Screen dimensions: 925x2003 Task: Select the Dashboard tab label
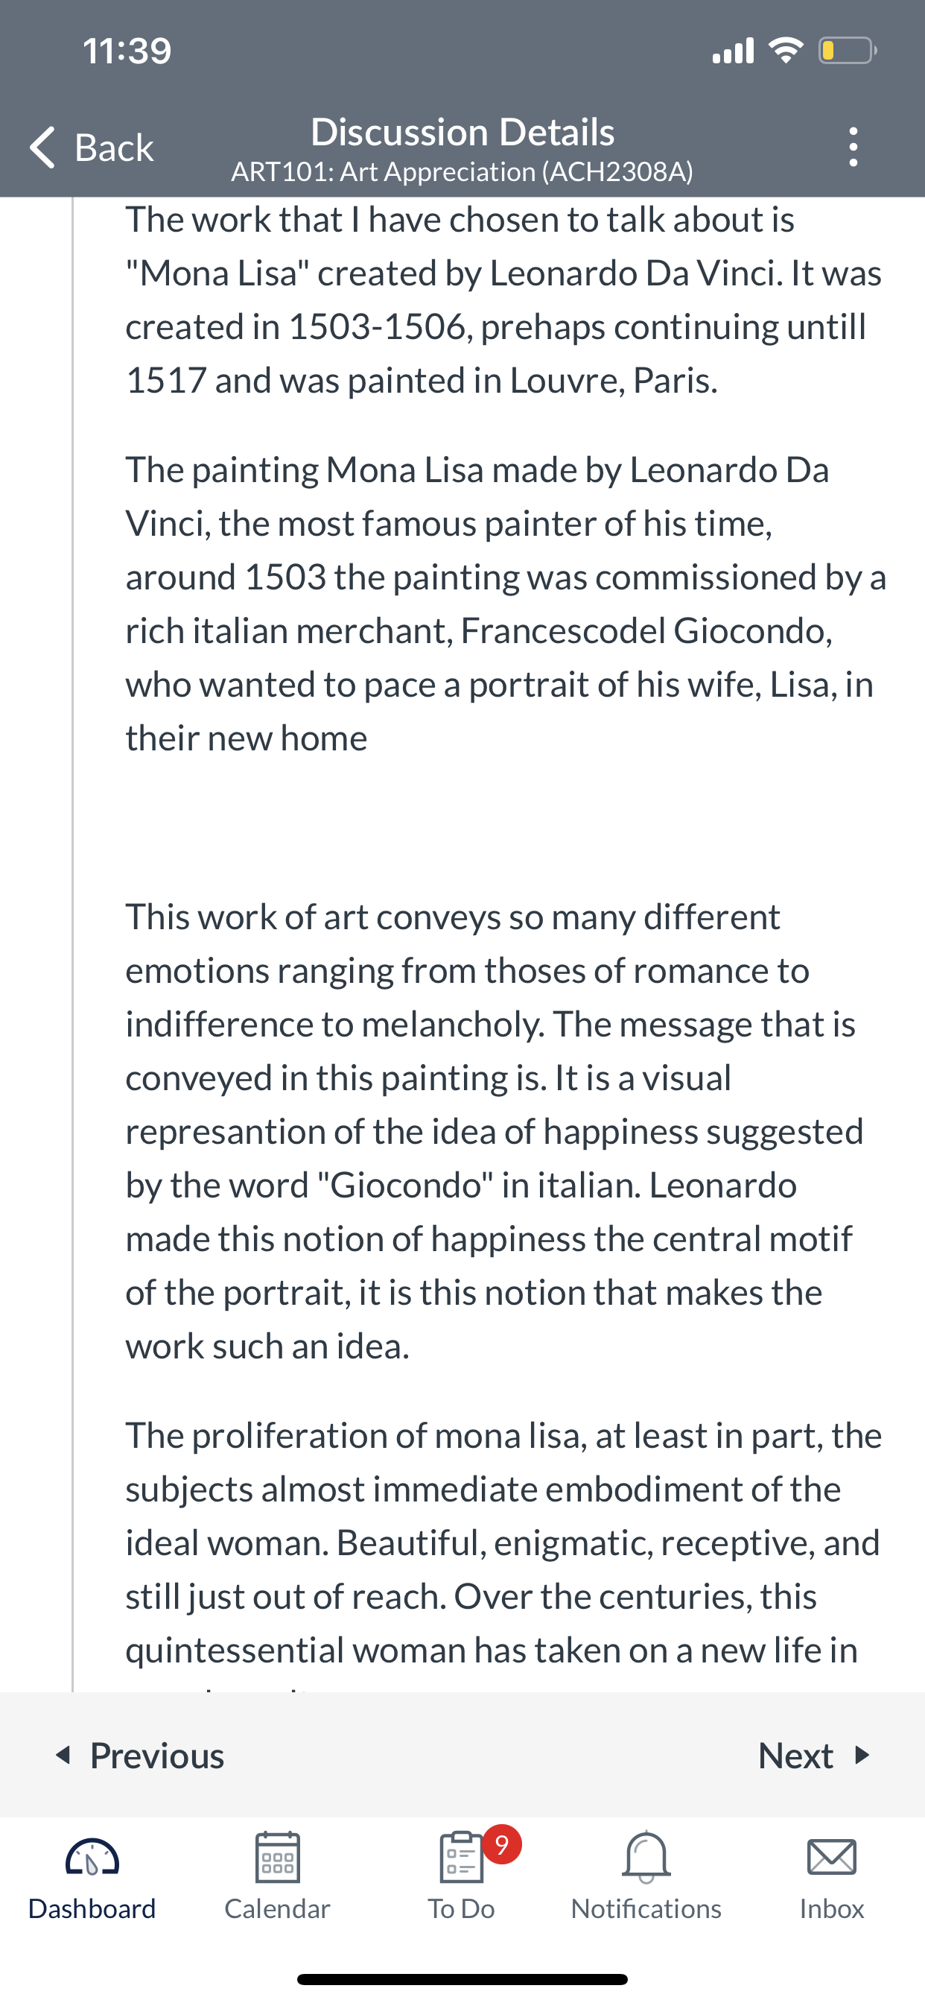92,1908
